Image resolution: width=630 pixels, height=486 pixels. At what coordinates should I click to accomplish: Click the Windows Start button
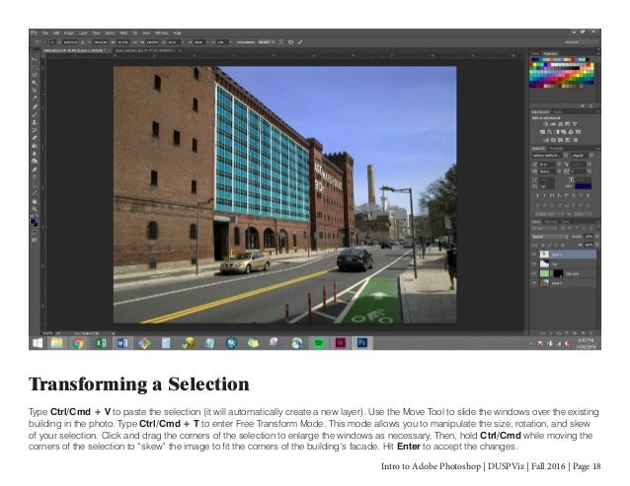tap(38, 343)
